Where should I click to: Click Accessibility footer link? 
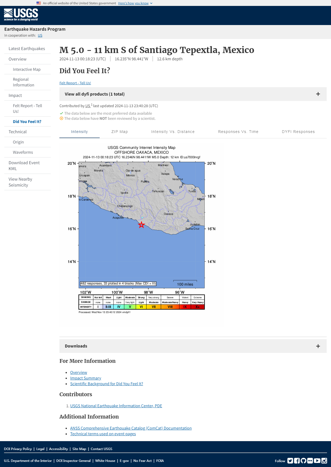coord(59,449)
